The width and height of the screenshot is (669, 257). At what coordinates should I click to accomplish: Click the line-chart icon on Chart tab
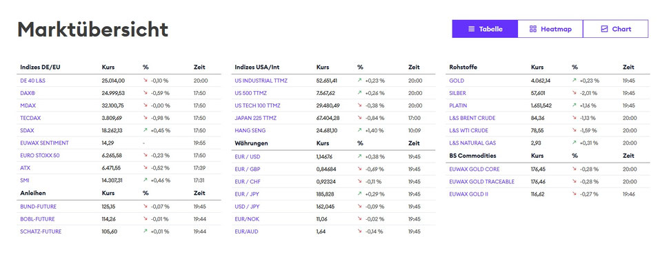(x=604, y=29)
